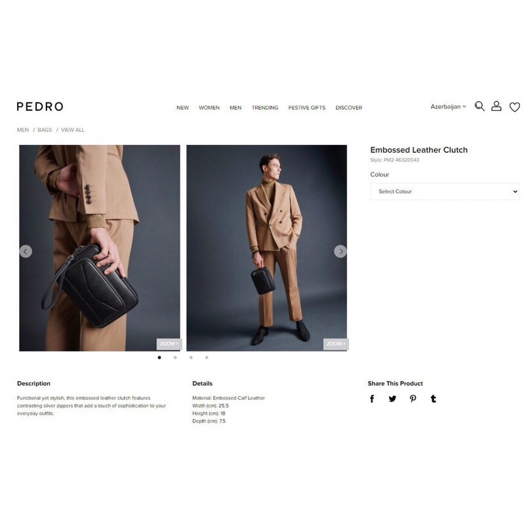
Task: Share product on Tumblr
Action: tap(433, 399)
